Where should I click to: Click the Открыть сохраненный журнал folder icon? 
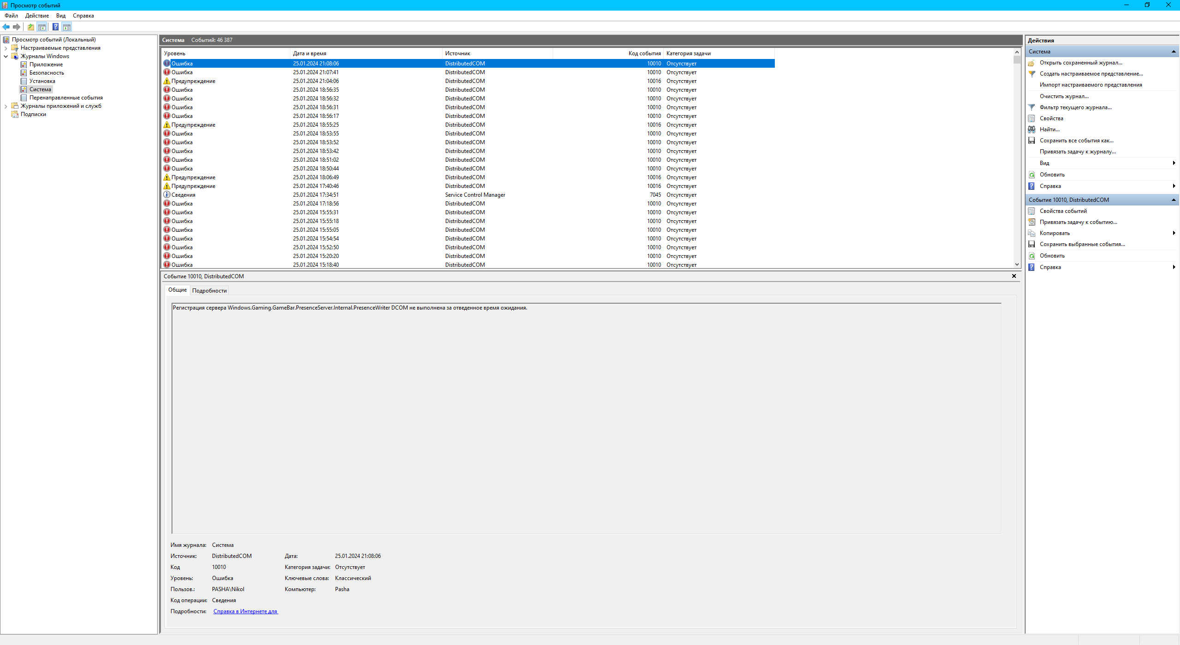point(1032,63)
